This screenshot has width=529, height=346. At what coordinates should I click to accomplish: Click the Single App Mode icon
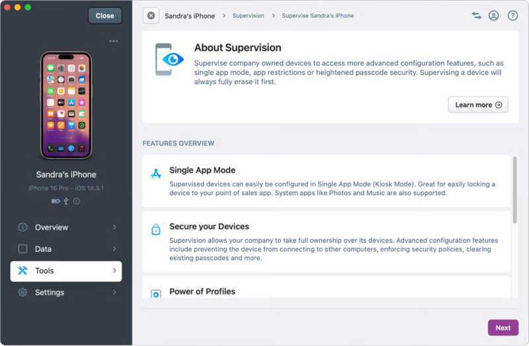[x=156, y=174]
